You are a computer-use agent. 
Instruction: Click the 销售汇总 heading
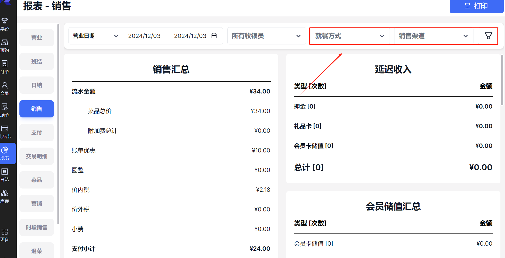click(171, 69)
